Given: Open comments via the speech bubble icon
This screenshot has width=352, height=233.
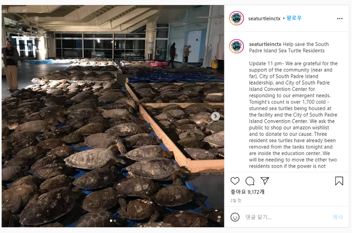Looking at the screenshot, I should (250, 181).
